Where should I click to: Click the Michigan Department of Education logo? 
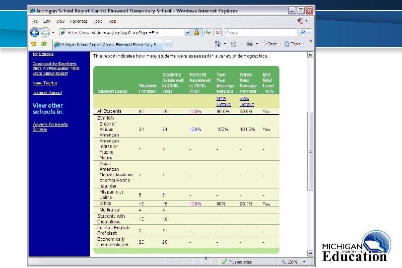pyautogui.click(x=356, y=246)
